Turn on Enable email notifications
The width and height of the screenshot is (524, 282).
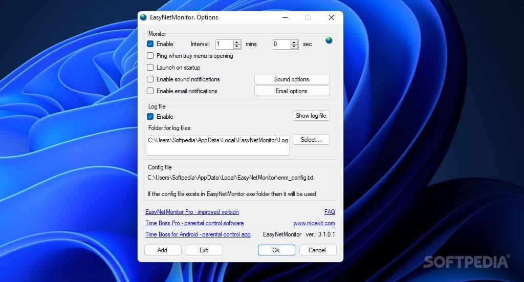[150, 91]
